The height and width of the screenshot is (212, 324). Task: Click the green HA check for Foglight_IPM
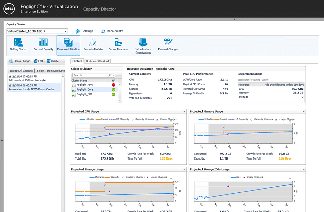pos(113,94)
